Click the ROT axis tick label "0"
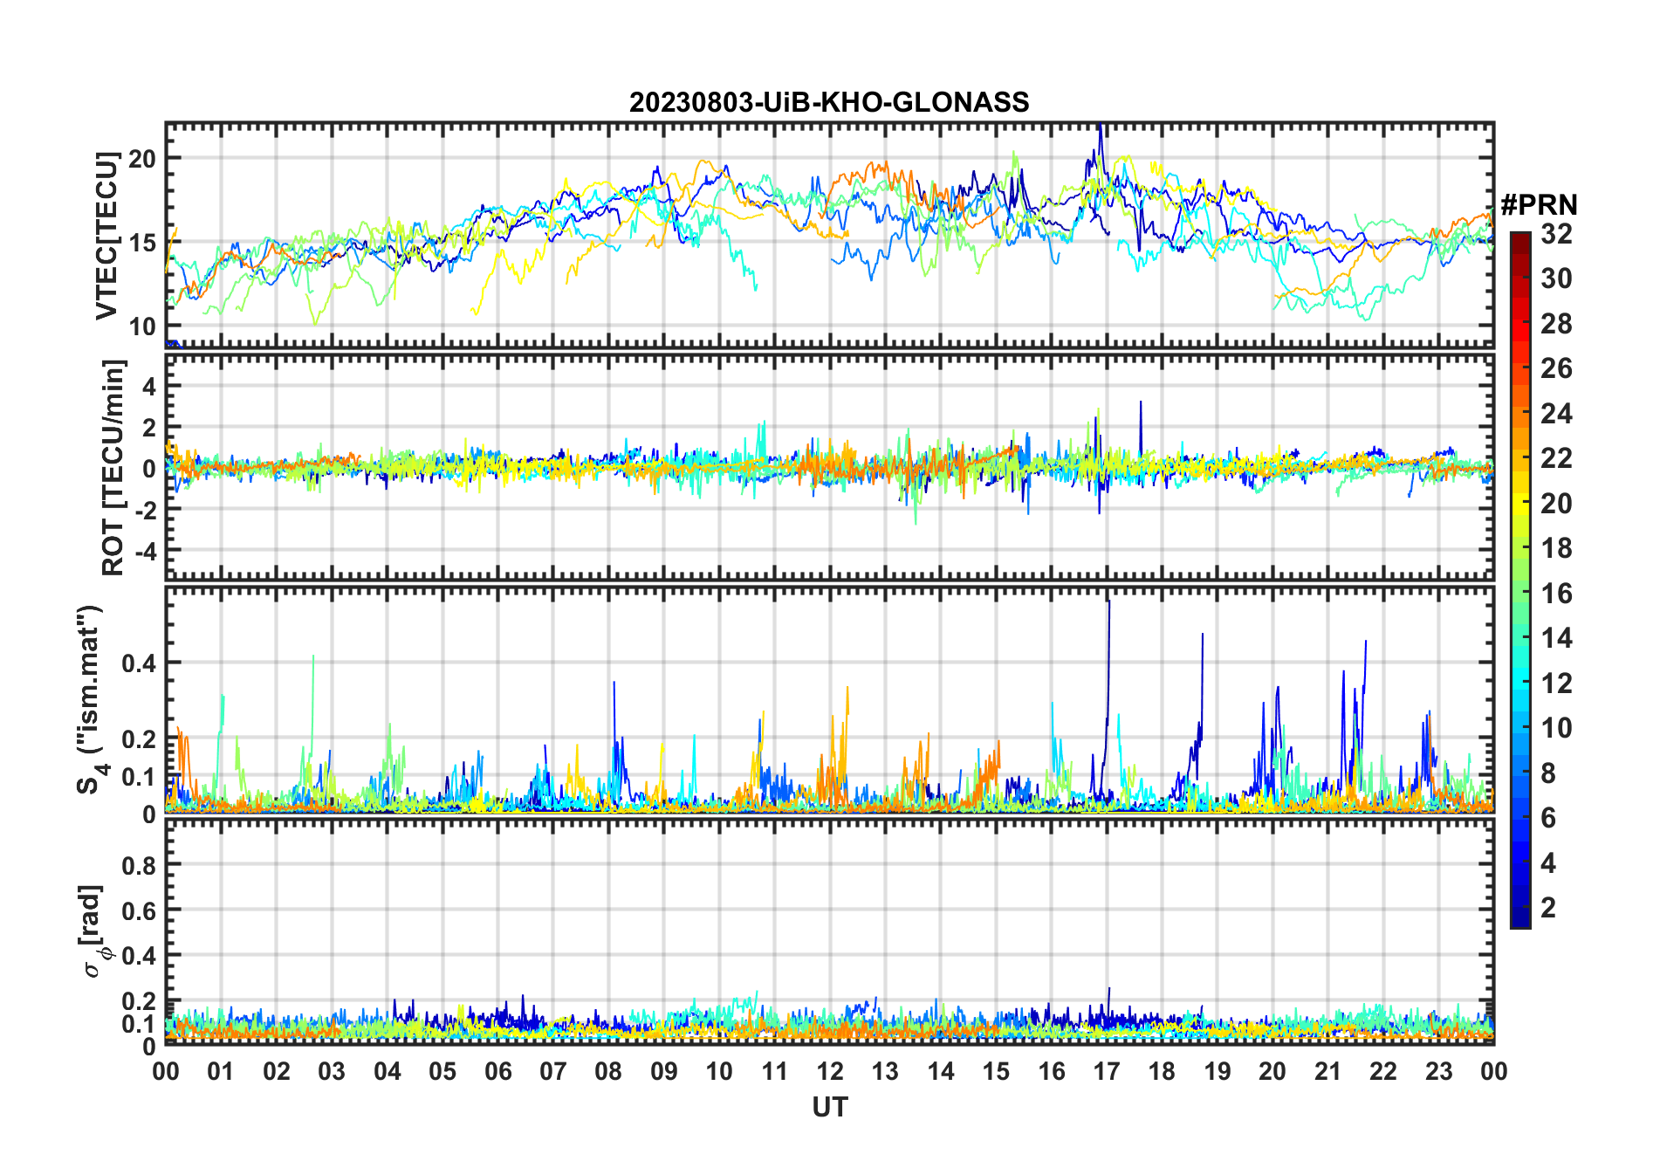Screen dimensions: 1660x1161 click(149, 468)
